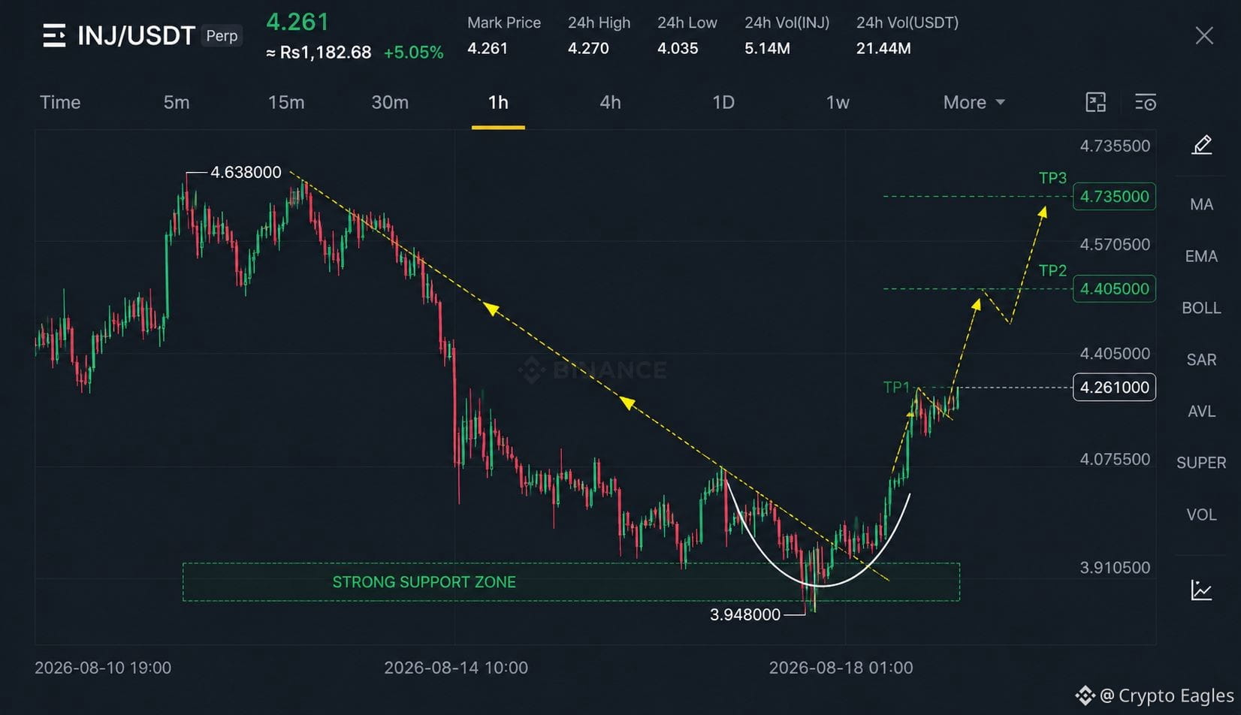Open the trading pair list menu icon
The height and width of the screenshot is (715, 1241).
54,35
